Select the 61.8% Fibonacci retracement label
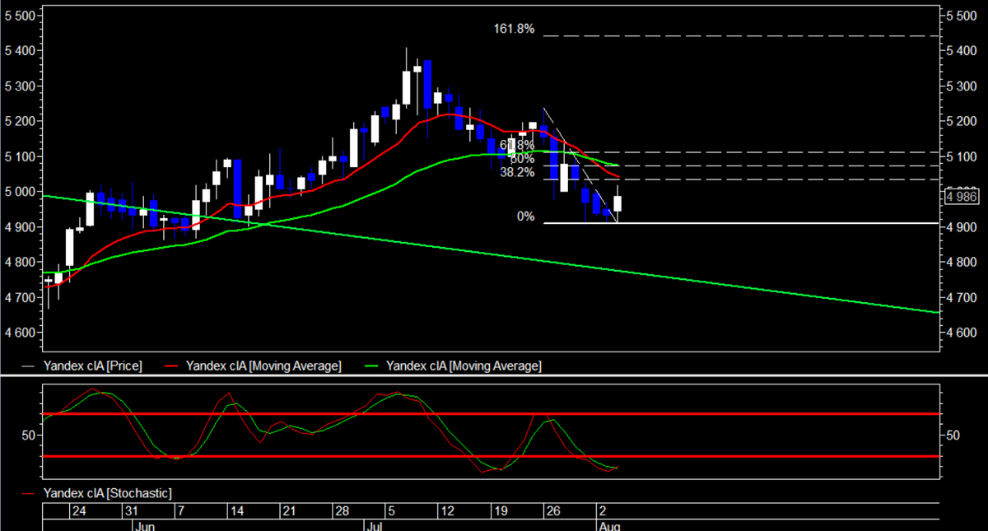Viewport: 988px width, 531px height. (x=517, y=145)
